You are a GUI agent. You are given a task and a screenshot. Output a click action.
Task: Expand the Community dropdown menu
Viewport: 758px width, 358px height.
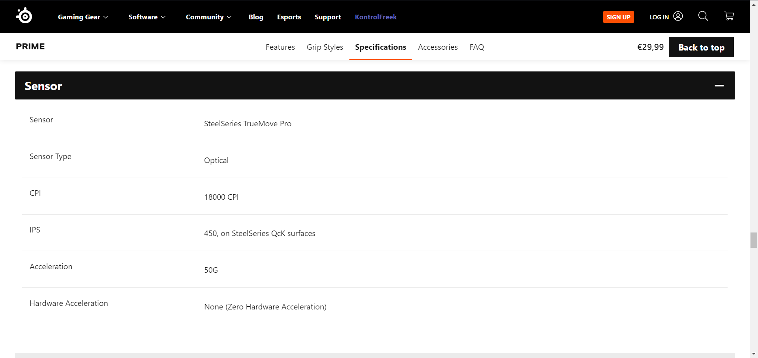click(x=208, y=17)
